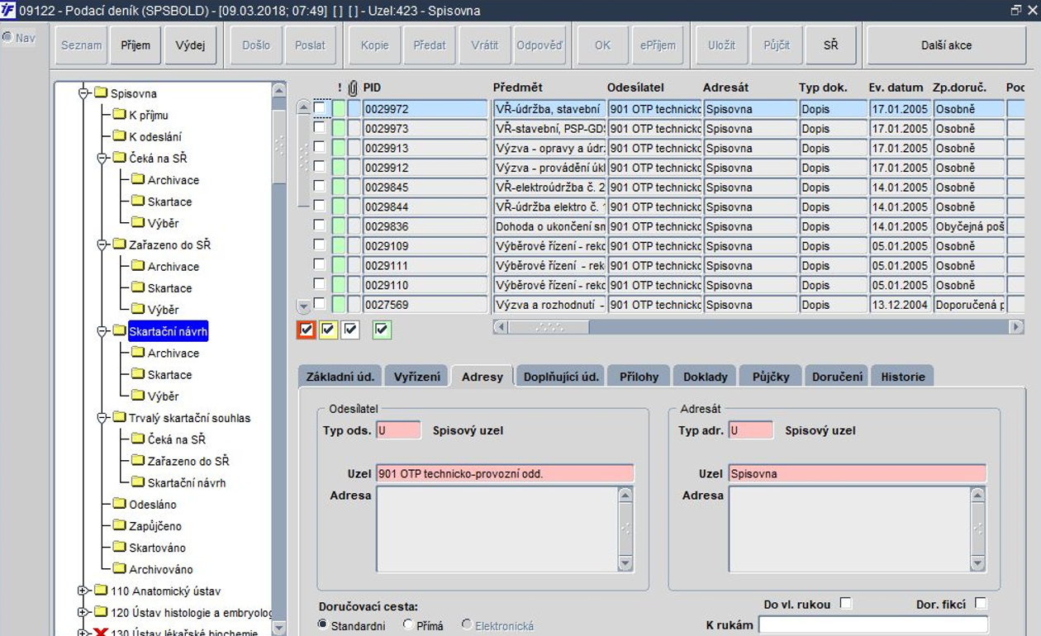
Task: Click the Další akce button
Action: [x=947, y=45]
